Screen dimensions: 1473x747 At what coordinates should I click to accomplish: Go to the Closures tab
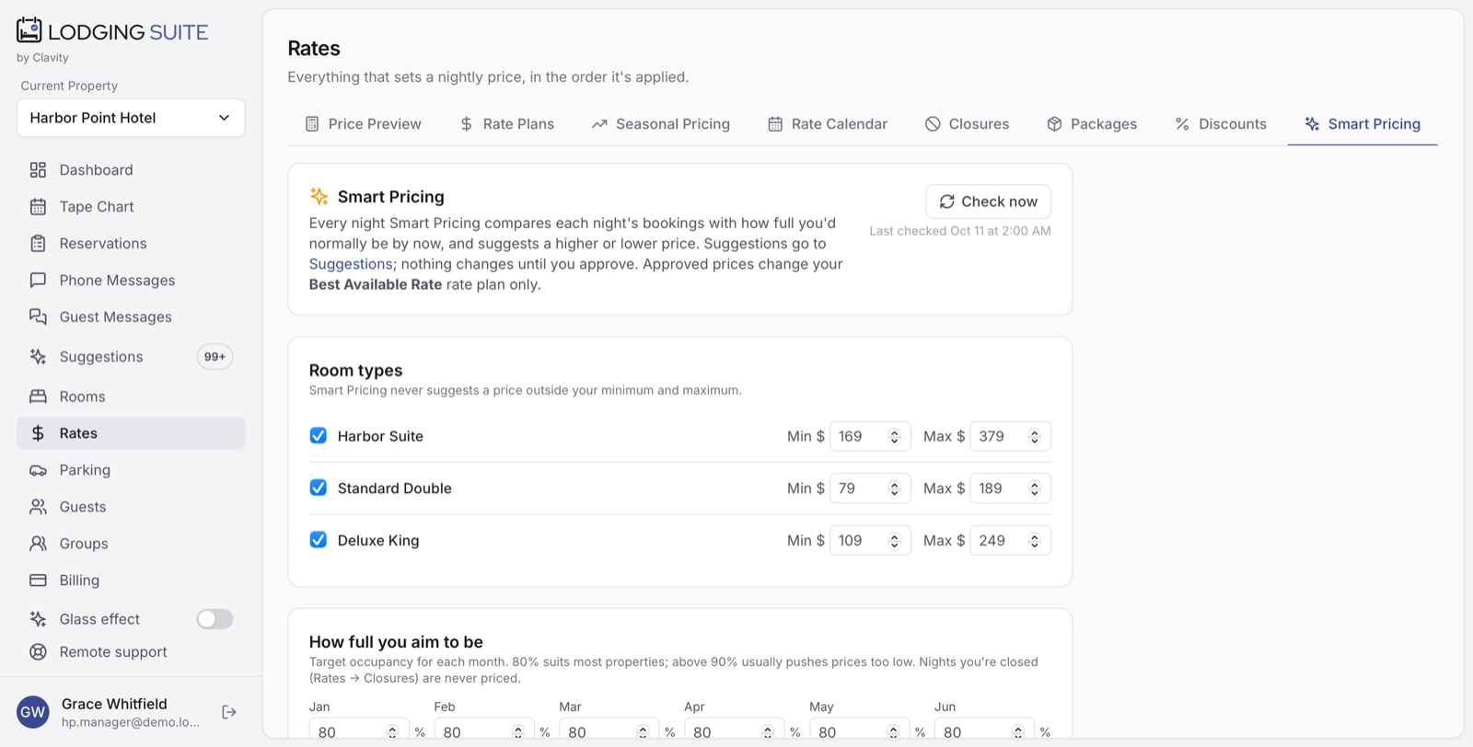tap(968, 124)
